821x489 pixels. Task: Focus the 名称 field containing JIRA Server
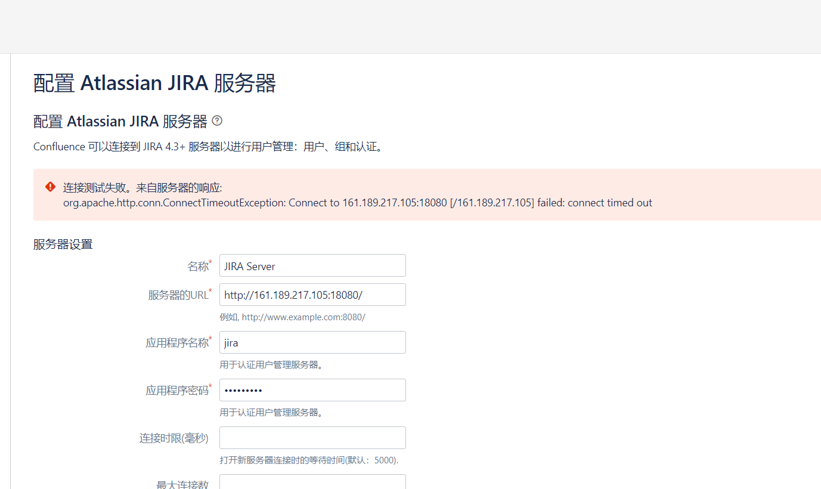click(x=312, y=266)
